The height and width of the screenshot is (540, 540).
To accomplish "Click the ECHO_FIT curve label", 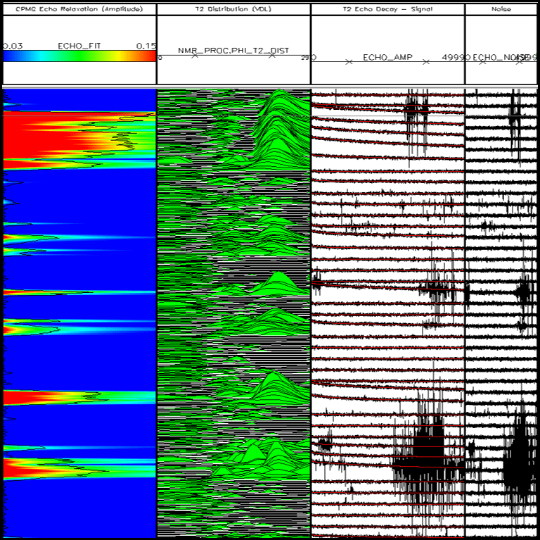I will 79,46.
